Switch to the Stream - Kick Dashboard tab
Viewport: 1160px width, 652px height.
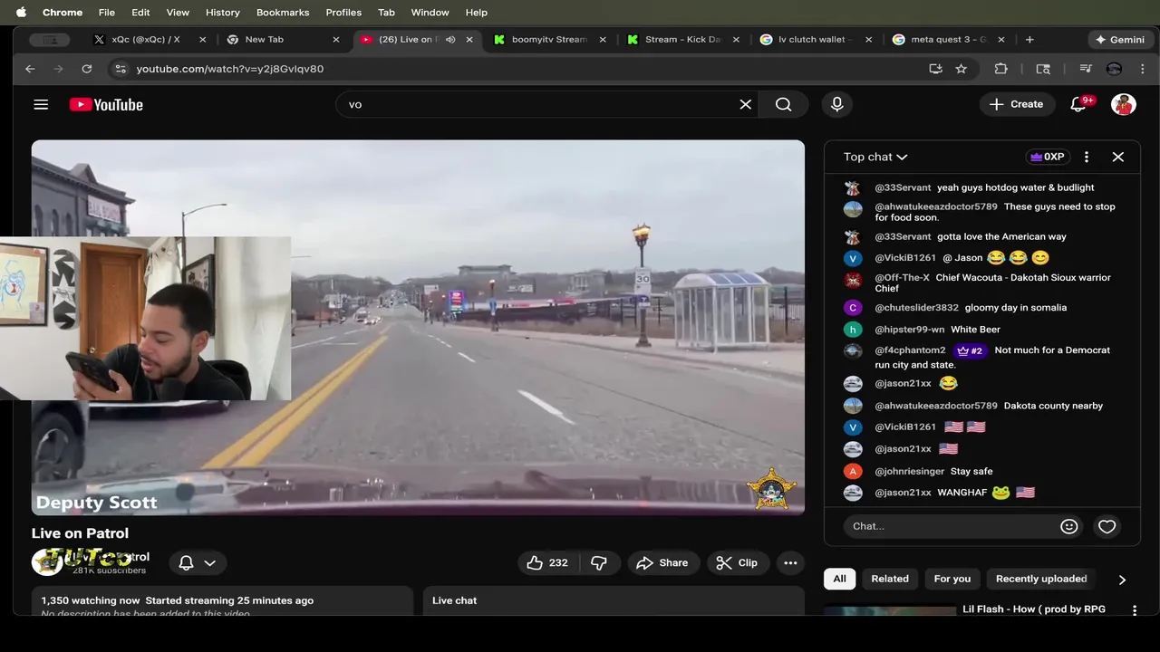pyautogui.click(x=682, y=40)
